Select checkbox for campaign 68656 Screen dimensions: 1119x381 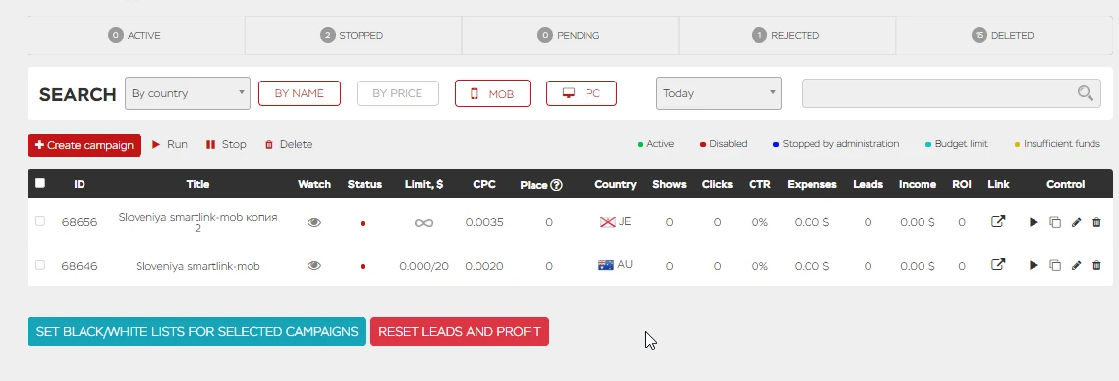point(40,221)
